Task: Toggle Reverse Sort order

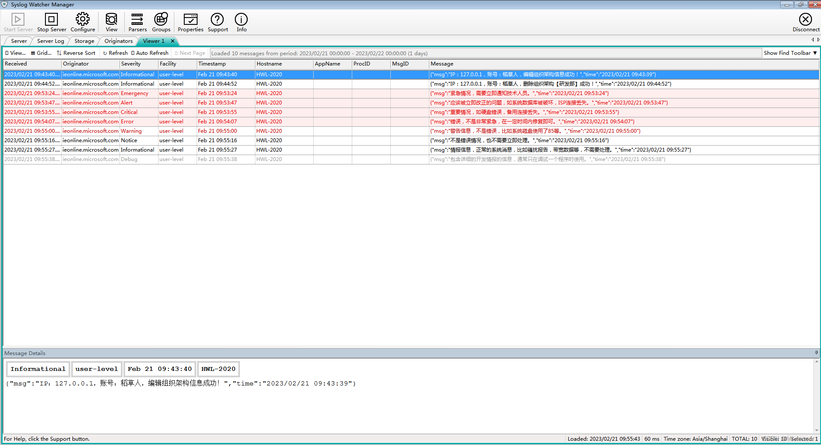Action: [x=76, y=53]
